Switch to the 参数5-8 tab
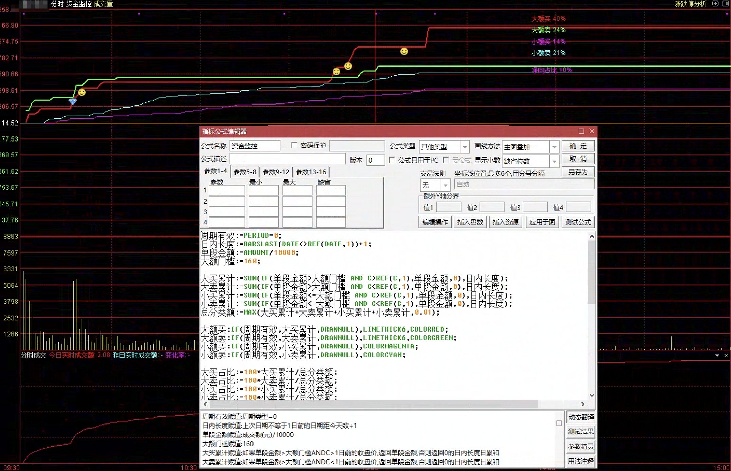 (245, 172)
